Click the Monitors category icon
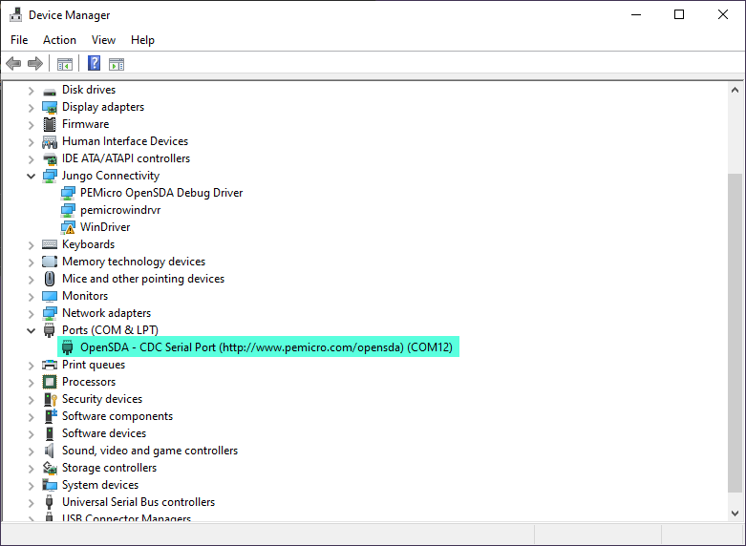Screen dimensions: 746x546 tap(50, 296)
